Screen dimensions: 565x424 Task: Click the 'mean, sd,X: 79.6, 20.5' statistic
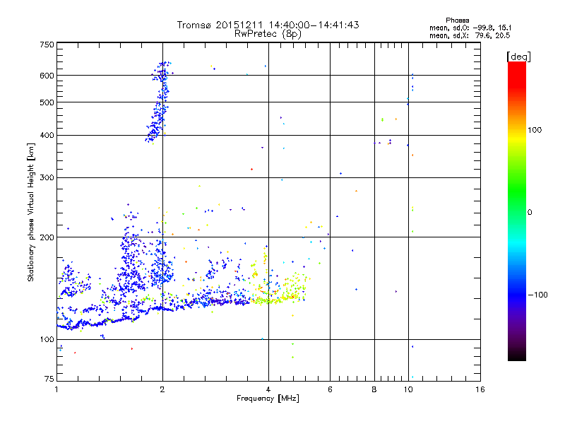(470, 35)
